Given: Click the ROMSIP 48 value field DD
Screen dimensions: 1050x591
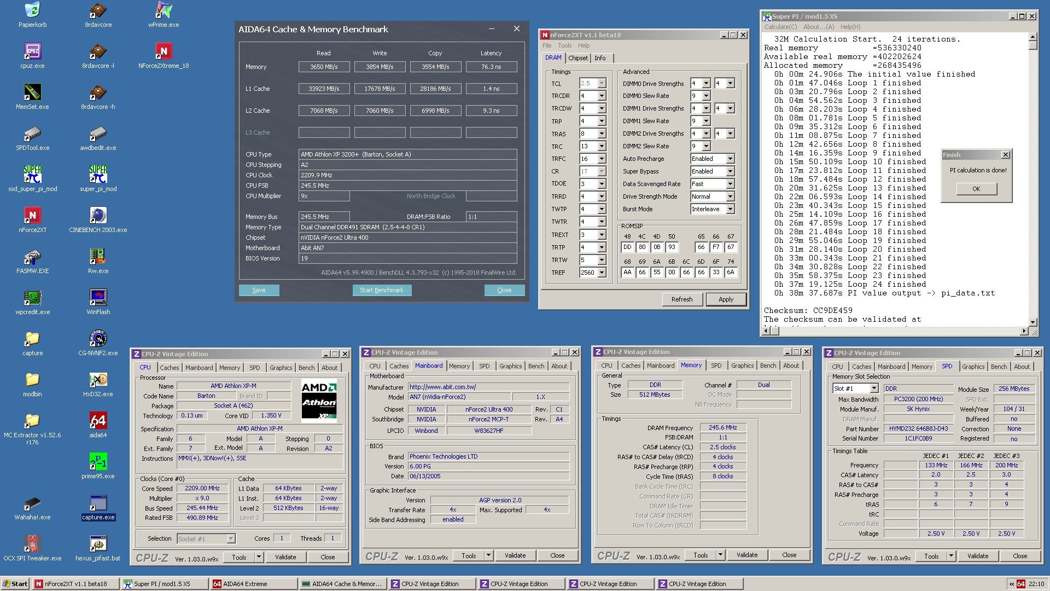Looking at the screenshot, I should (627, 247).
